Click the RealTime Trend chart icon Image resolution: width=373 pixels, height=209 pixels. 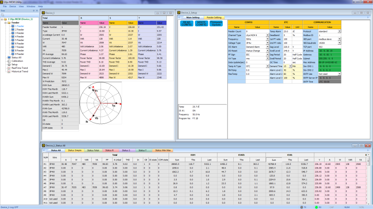point(9,68)
